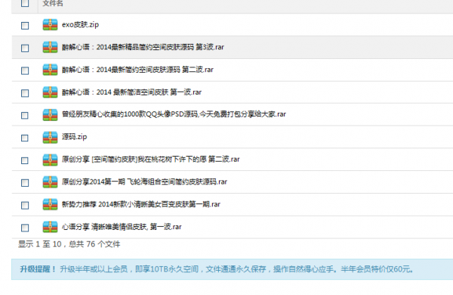Open 新势力推荐 2014新款小清新美女百变皮肤第一期.rar
Screen dimensions: 453x295
coord(141,204)
